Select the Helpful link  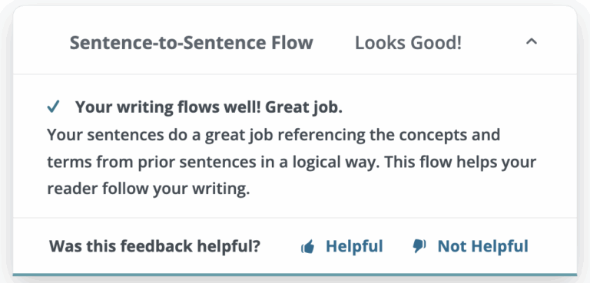click(342, 246)
